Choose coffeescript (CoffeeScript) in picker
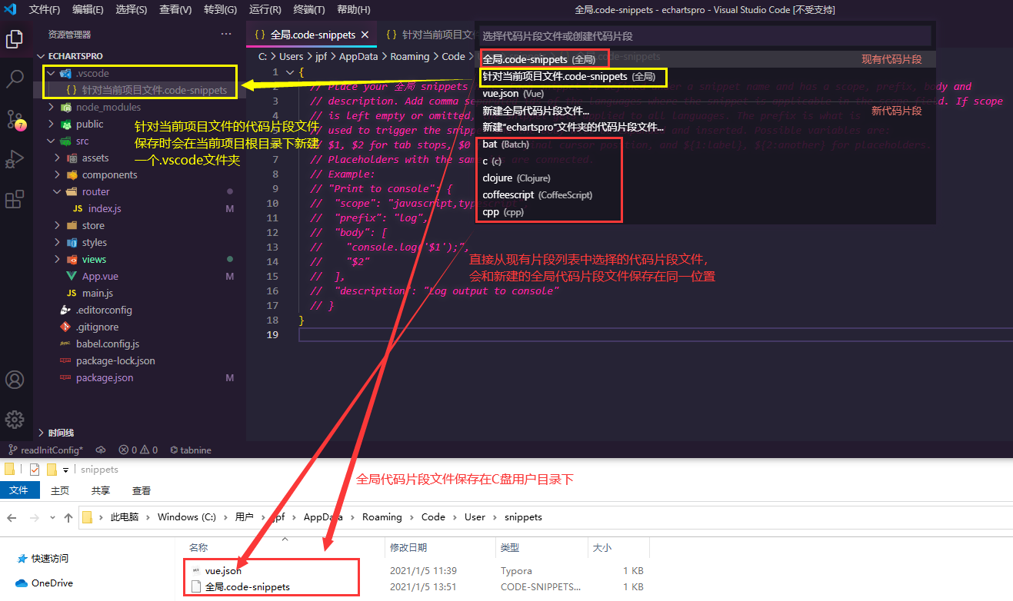This screenshot has height=601, width=1013. (705, 195)
